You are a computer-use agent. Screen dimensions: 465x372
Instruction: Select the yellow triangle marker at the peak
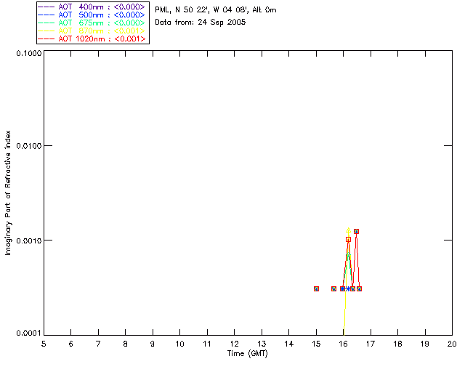click(x=349, y=230)
